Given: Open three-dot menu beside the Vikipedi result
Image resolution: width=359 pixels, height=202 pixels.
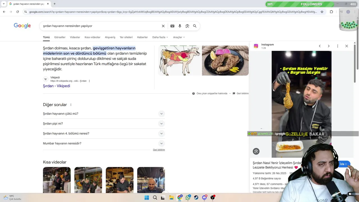Looking at the screenshot, I should click(89, 81).
